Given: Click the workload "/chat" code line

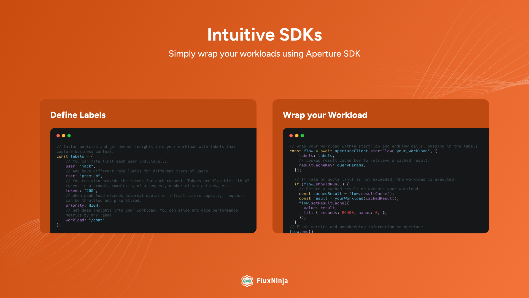Looking at the screenshot, I should click(x=86, y=220).
